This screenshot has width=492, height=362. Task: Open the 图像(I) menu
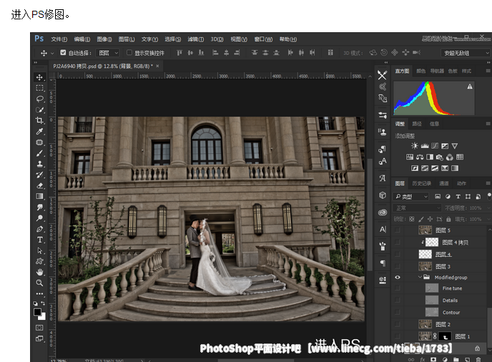104,39
